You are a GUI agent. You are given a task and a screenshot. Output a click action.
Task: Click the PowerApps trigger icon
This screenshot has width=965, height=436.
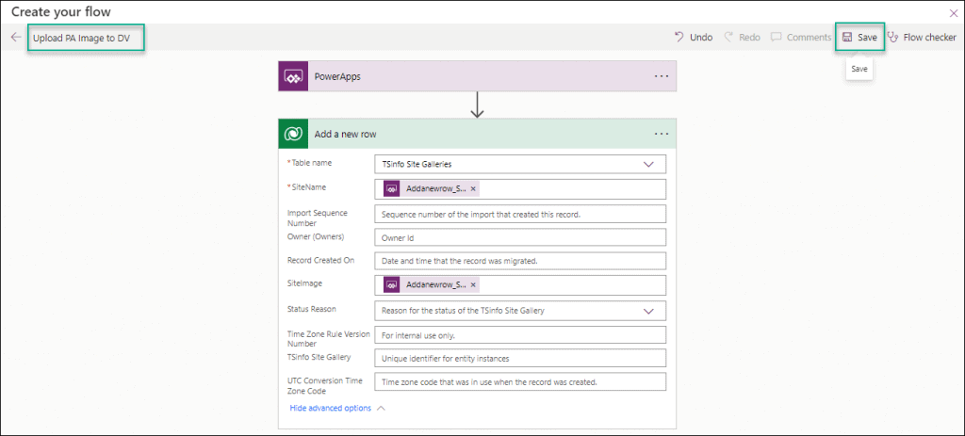(x=293, y=76)
